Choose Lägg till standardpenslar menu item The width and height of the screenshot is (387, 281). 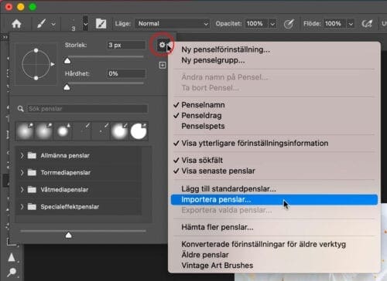[274, 188]
